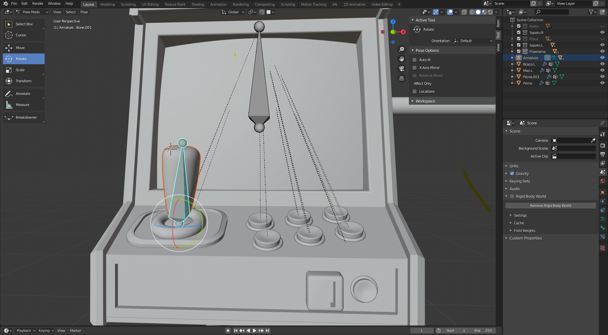Click the pan view hand icon
608x335 pixels.
[402, 59]
